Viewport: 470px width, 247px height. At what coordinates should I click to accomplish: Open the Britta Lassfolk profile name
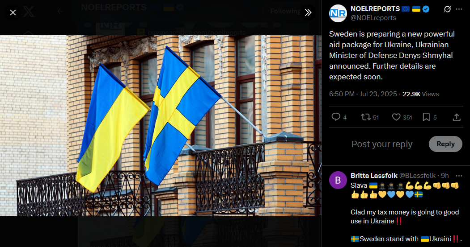[374, 176]
